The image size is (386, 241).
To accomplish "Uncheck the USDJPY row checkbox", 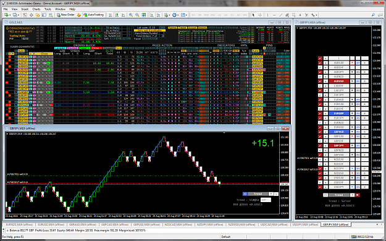I will click(320, 187).
